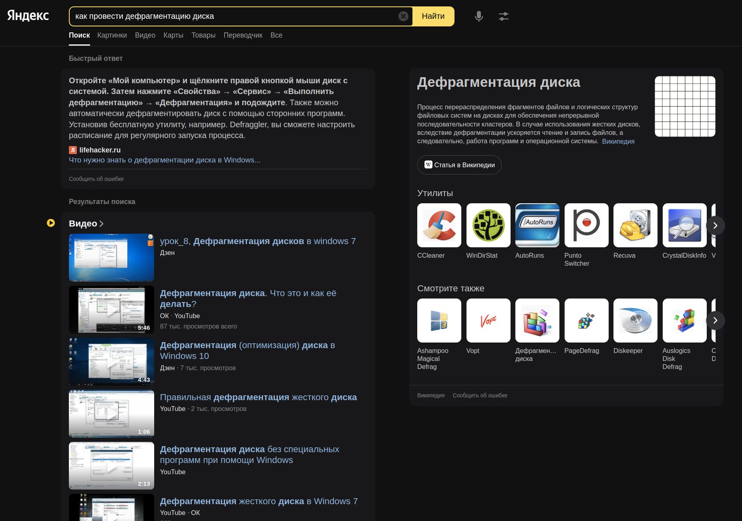This screenshot has height=521, width=742.
Task: Open 'Дефрагментация жесткого диска в Windows 7' title
Action: tap(259, 501)
